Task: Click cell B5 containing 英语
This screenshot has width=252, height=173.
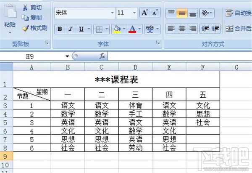Action: pyautogui.click(x=68, y=122)
